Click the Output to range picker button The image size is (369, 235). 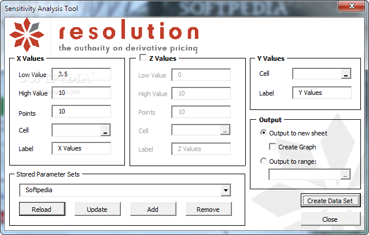[345, 174]
